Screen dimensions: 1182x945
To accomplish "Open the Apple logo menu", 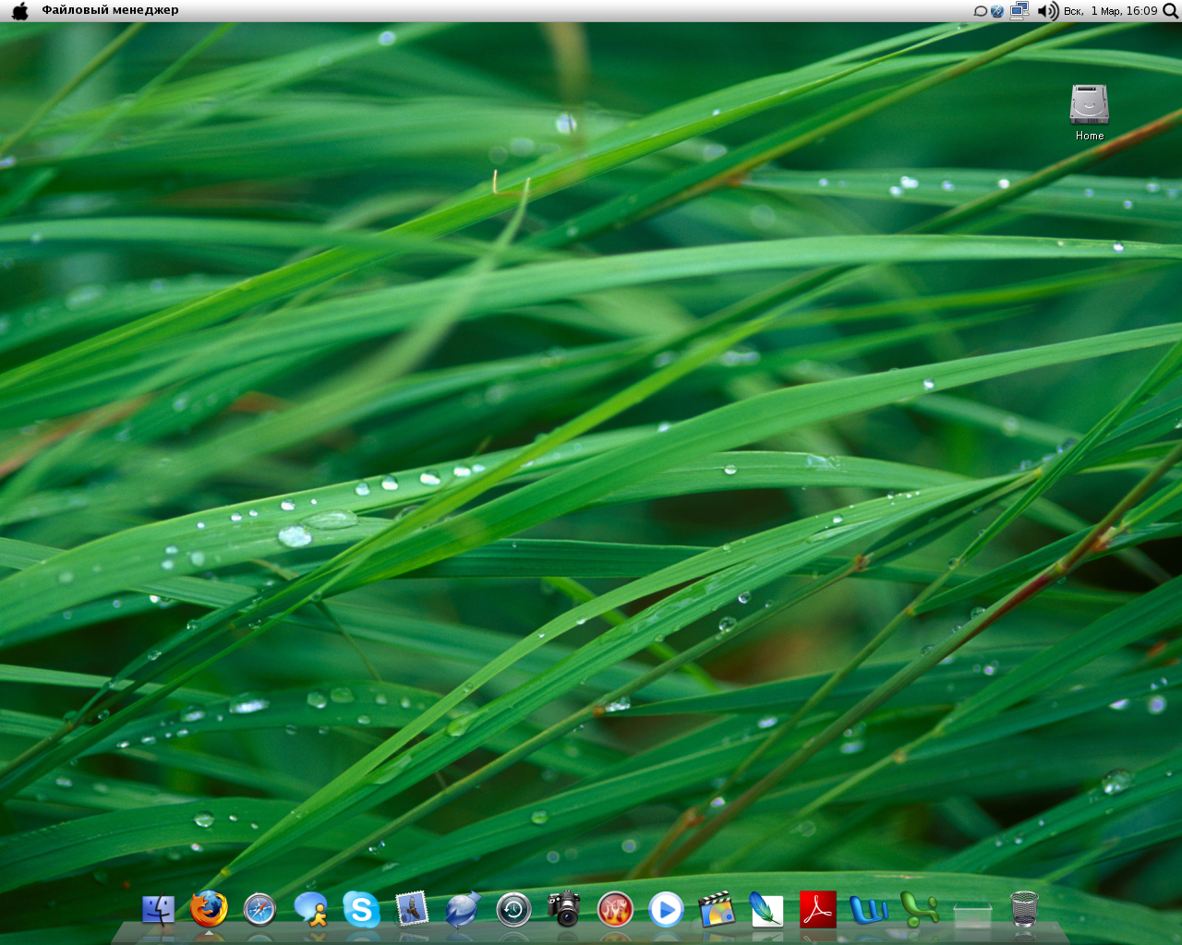I will click(x=19, y=11).
